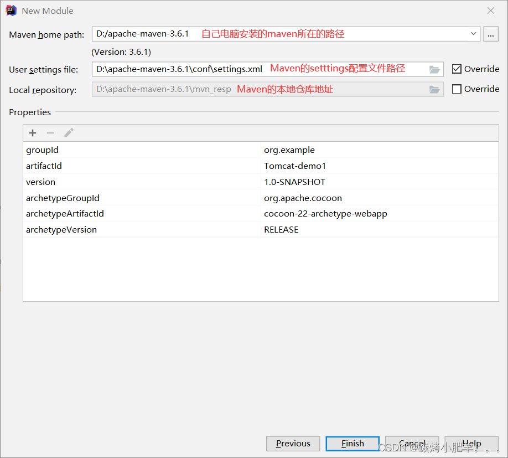This screenshot has width=508, height=458.
Task: Click the RELEASE value cell
Action: pos(380,229)
